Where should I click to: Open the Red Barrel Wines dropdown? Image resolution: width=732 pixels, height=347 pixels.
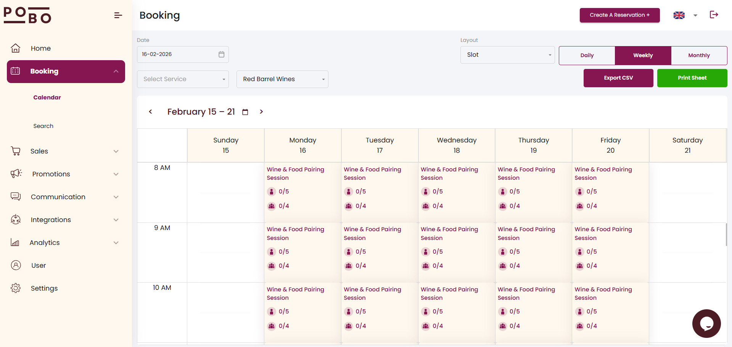tap(282, 79)
